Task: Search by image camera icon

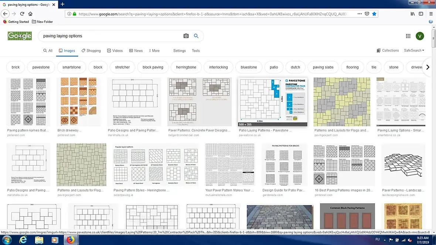Action: (x=186, y=36)
